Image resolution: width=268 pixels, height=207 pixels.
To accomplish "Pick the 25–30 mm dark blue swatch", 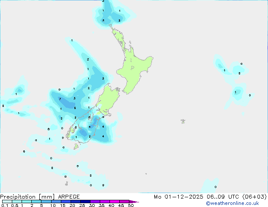I will pos(85,202).
